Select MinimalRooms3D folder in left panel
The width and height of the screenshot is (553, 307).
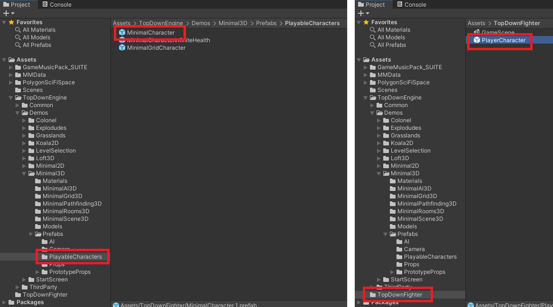click(x=62, y=211)
